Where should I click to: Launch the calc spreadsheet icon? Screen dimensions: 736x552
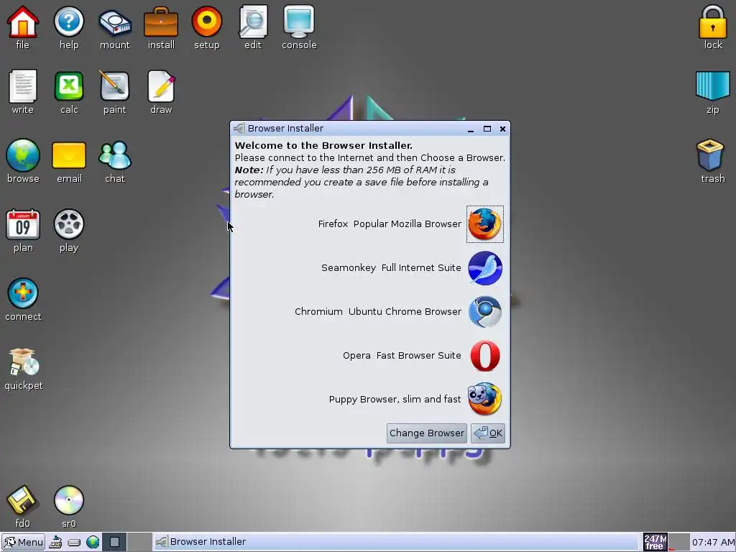click(x=68, y=86)
